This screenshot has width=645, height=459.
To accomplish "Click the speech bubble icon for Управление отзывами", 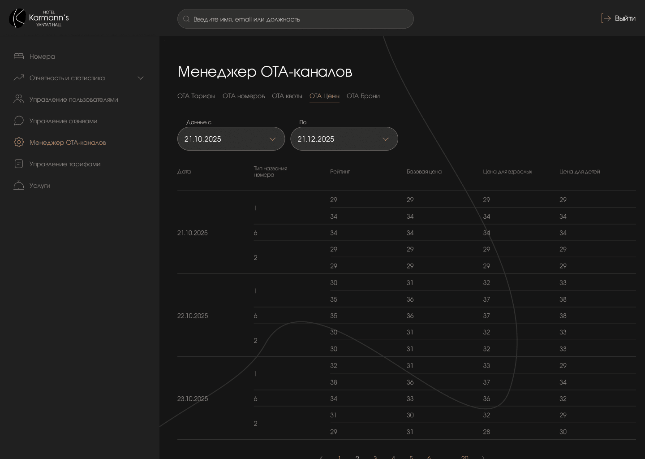I will tap(19, 121).
